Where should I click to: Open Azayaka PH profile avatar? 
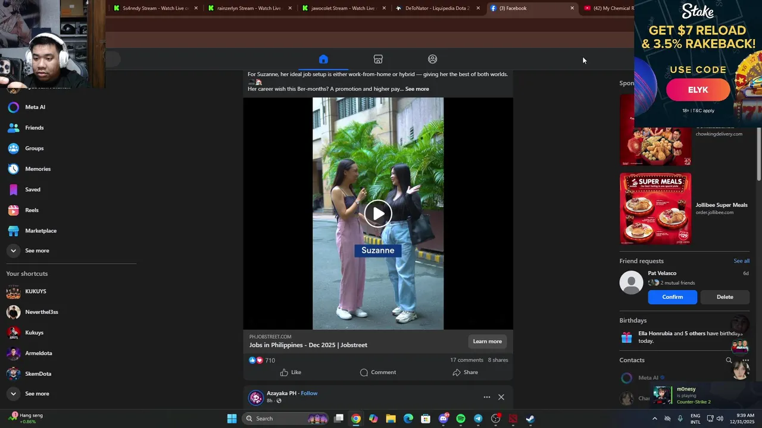(256, 398)
